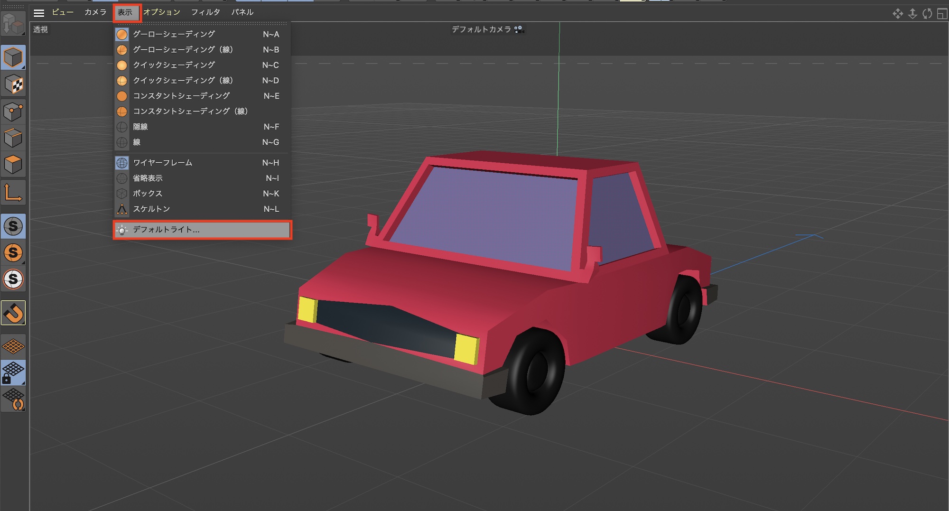Image resolution: width=949 pixels, height=511 pixels.
Task: Select ワイヤーフレーム display entry
Action: [x=163, y=163]
